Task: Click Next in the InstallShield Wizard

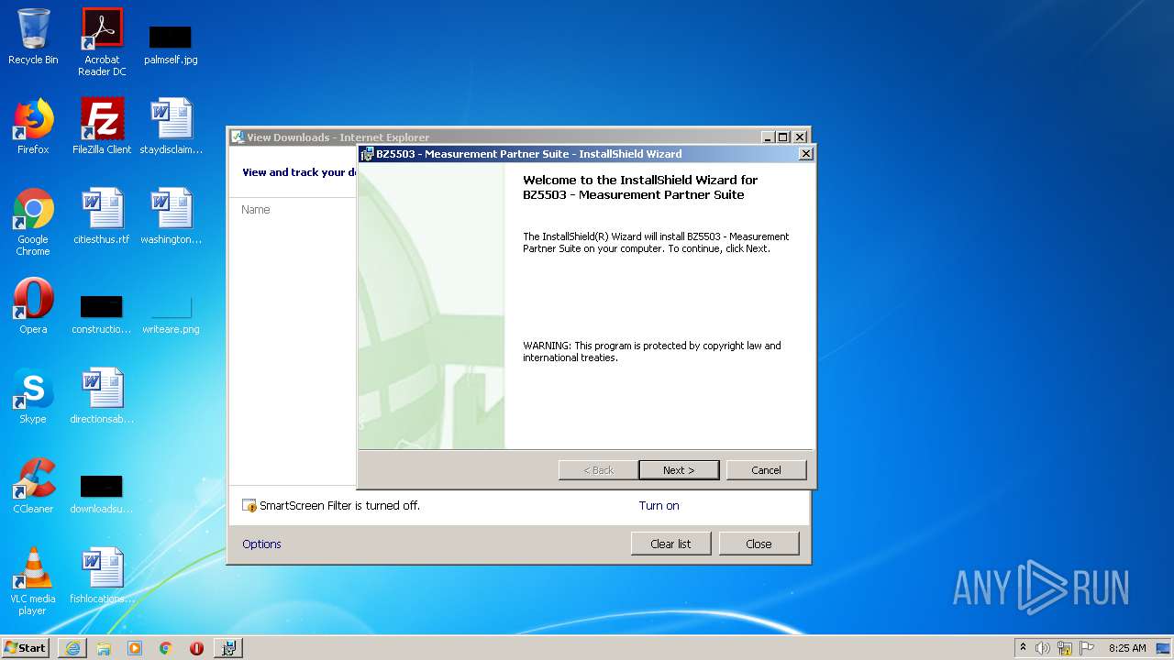Action: click(679, 469)
